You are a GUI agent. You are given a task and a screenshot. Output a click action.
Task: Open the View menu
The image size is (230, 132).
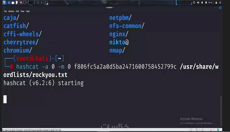point(22,11)
